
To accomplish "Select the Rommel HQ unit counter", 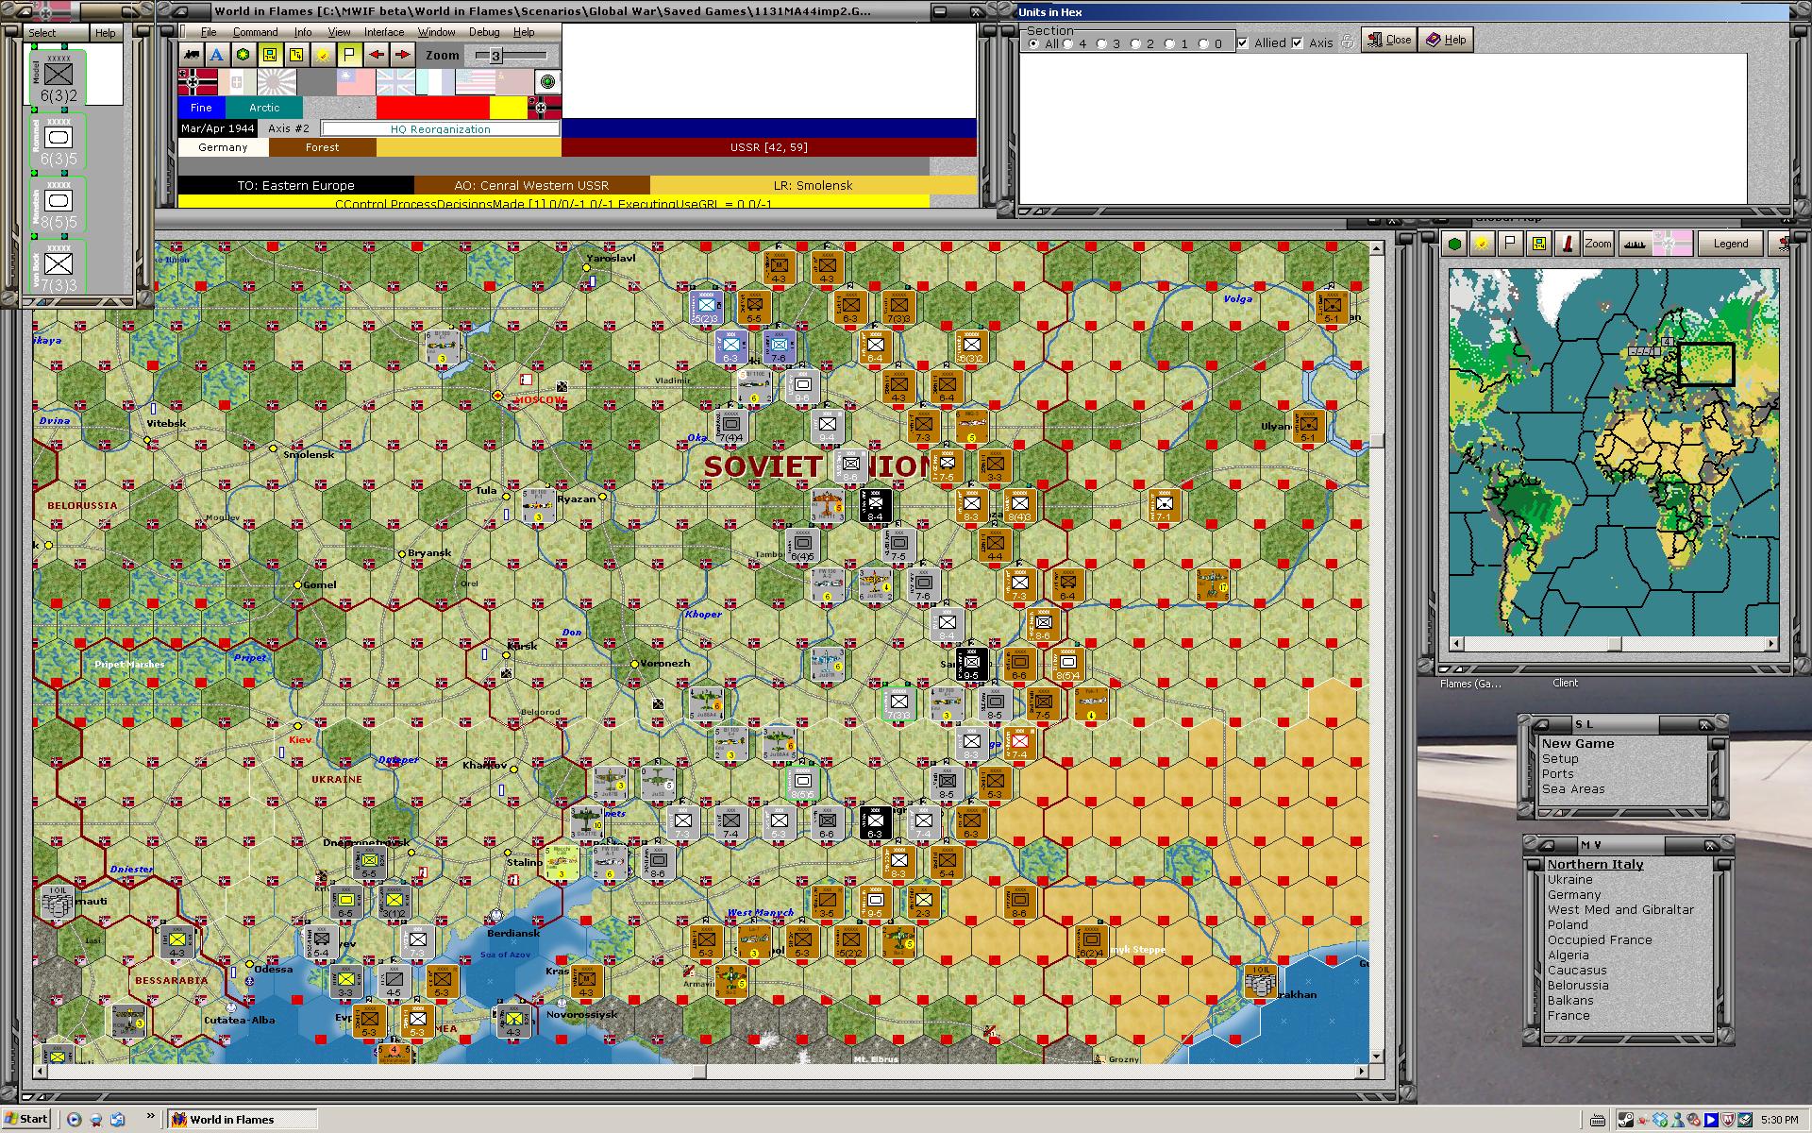I will (x=59, y=143).
